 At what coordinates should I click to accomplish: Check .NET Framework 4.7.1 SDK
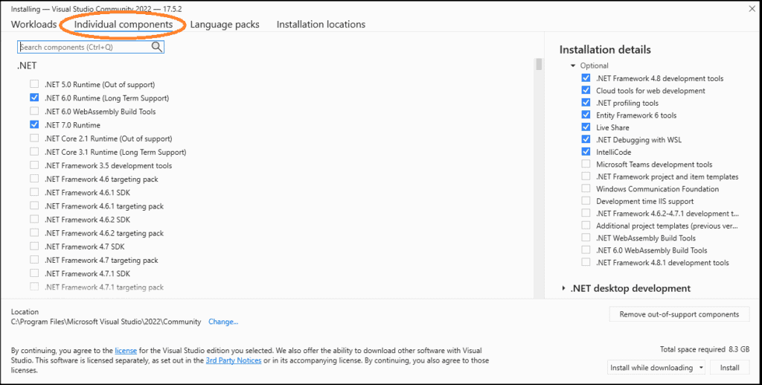[34, 273]
